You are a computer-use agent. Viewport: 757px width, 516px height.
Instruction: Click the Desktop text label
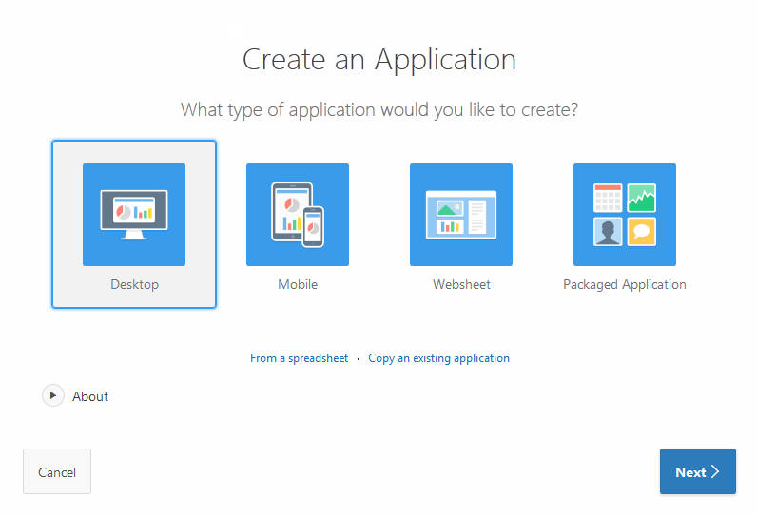134,284
